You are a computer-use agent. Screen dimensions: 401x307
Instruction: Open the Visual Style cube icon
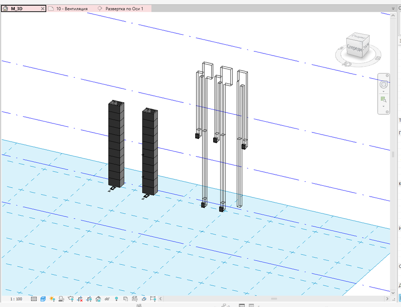coord(43,299)
